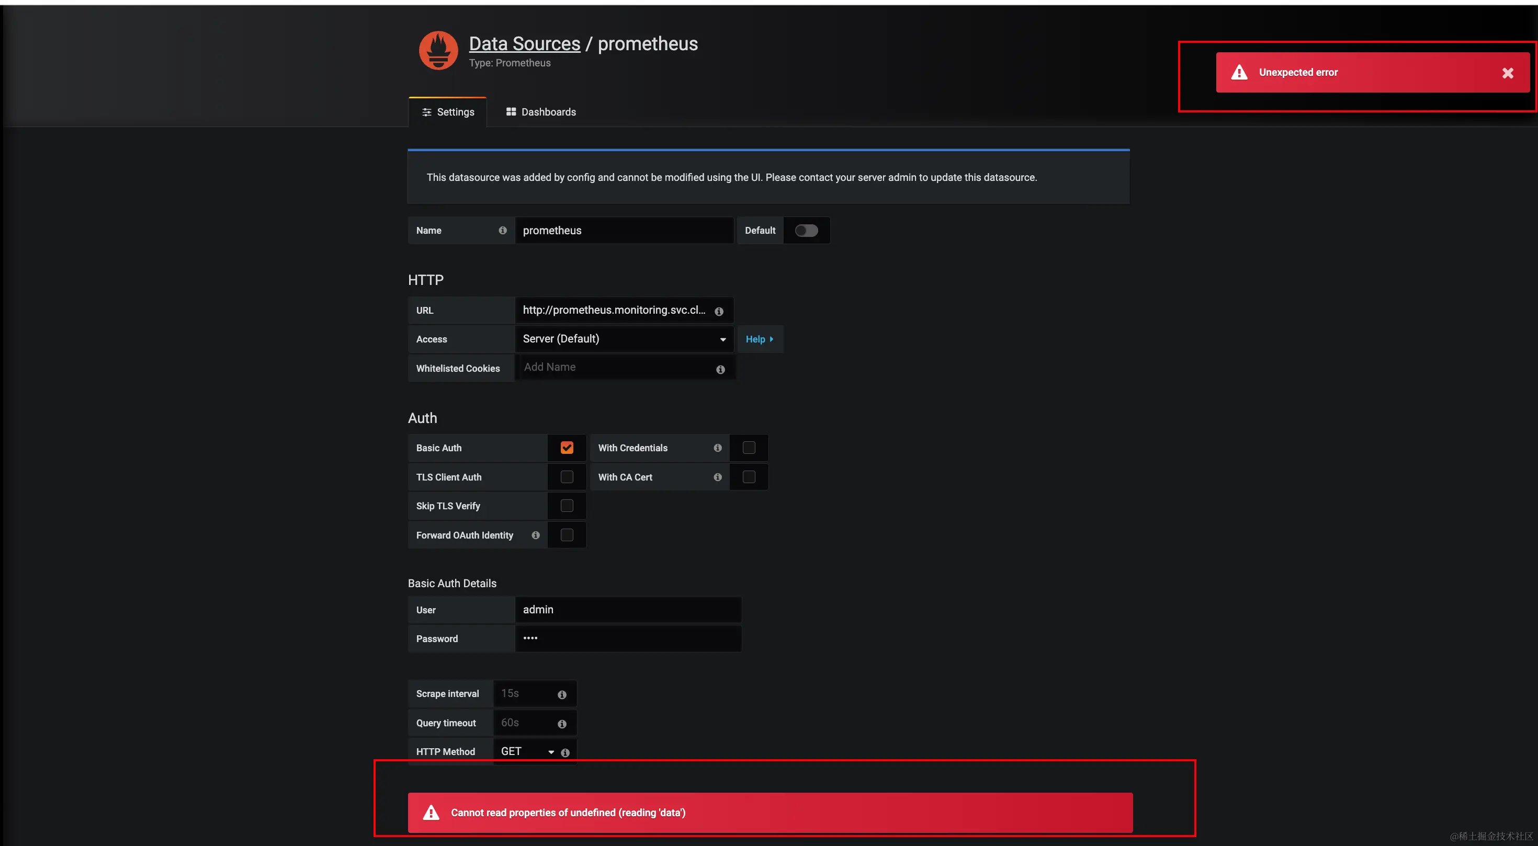Dismiss the Unexpected error notification
Screen dimensions: 1538x846
pos(1508,73)
